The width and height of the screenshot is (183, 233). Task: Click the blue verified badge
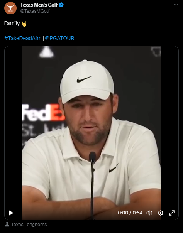61,5
